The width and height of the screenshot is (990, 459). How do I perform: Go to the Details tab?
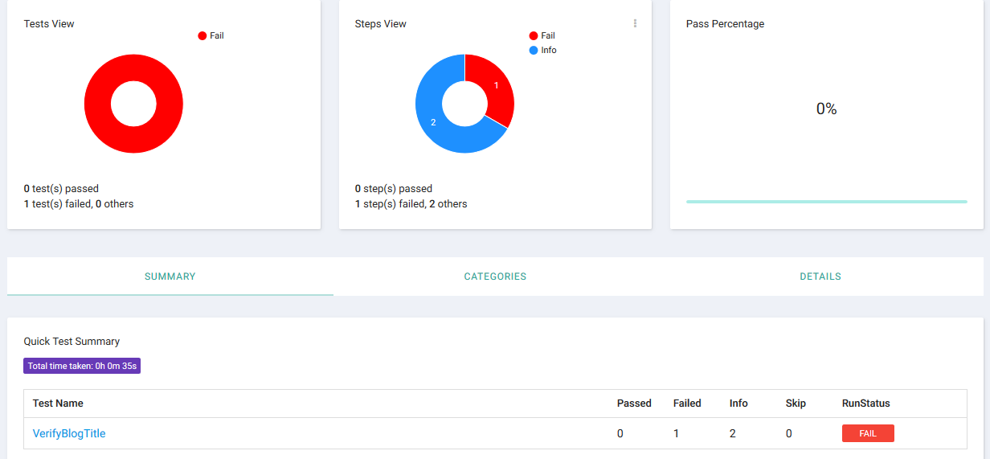820,277
